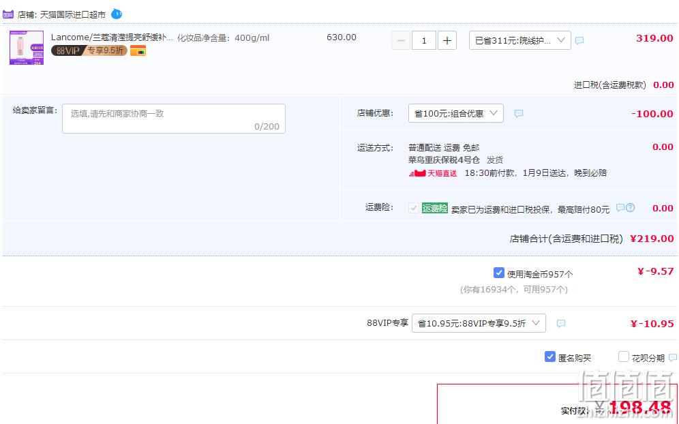Click the 化妆品净含量:400g/ml text
This screenshot has height=424, width=679.
point(223,38)
